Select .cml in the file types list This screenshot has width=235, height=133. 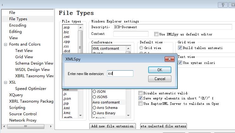point(66,37)
